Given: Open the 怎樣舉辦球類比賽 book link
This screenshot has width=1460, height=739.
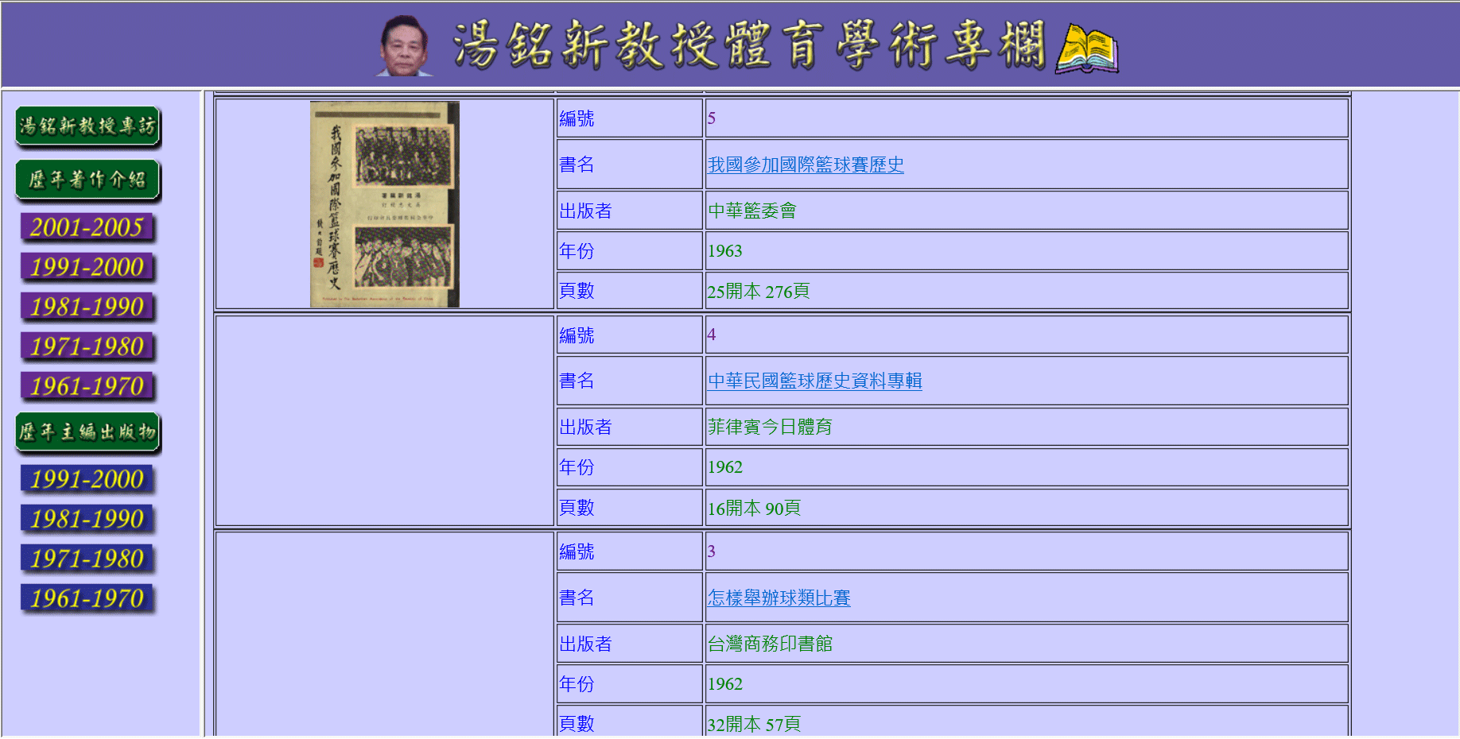Looking at the screenshot, I should point(779,598).
